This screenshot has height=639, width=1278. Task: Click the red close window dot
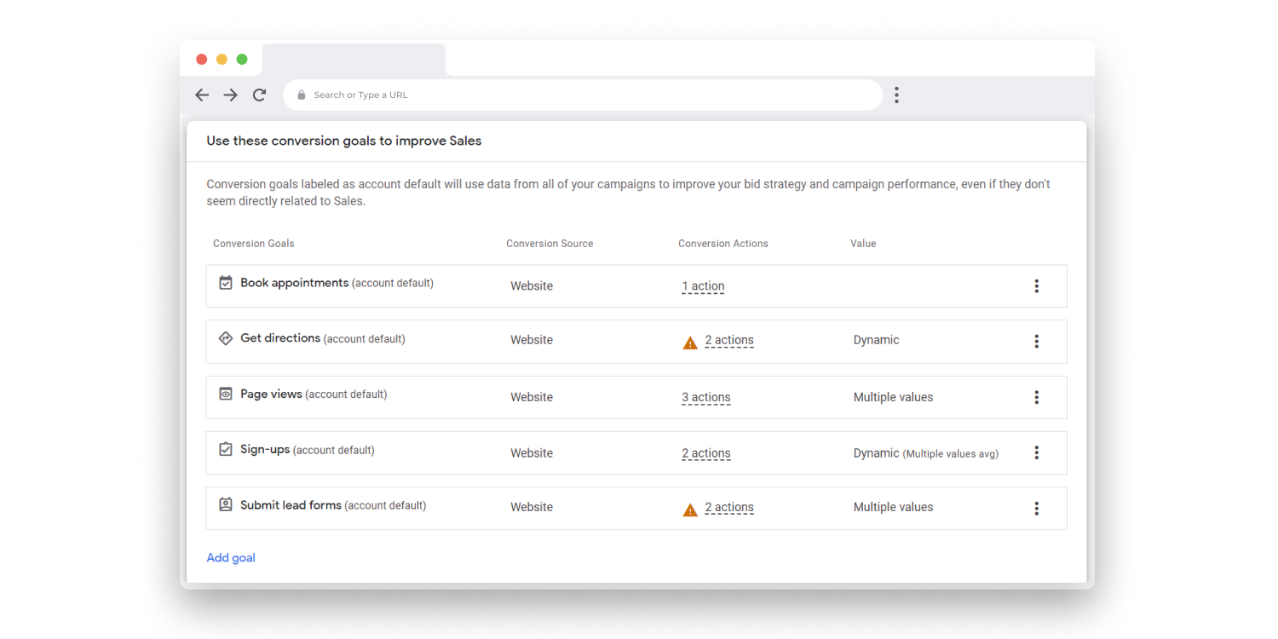pos(202,60)
